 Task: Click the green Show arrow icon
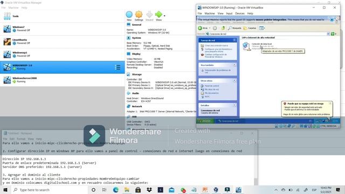pyautogui.click(x=158, y=15)
